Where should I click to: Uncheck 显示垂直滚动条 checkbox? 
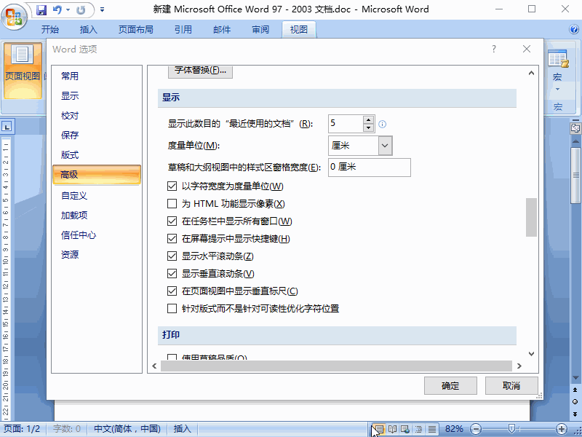172,274
